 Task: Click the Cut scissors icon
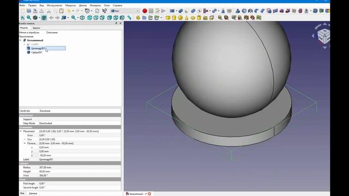[49, 11]
